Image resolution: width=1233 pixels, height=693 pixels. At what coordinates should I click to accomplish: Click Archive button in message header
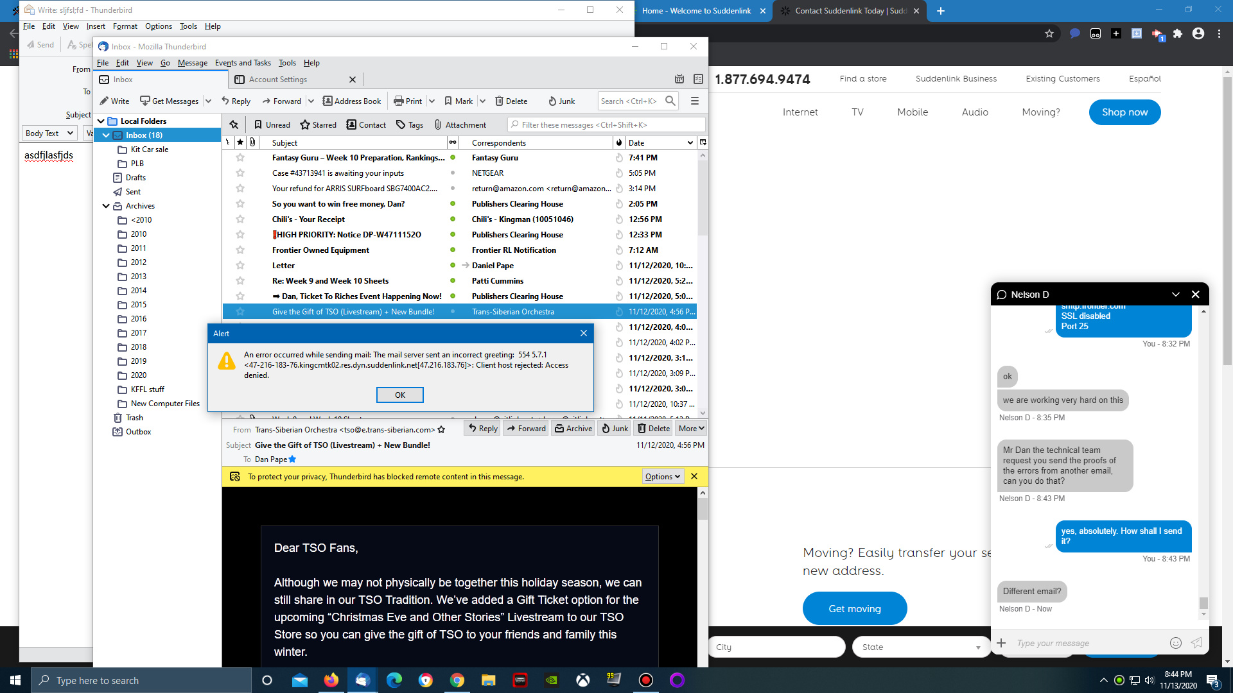pos(573,428)
